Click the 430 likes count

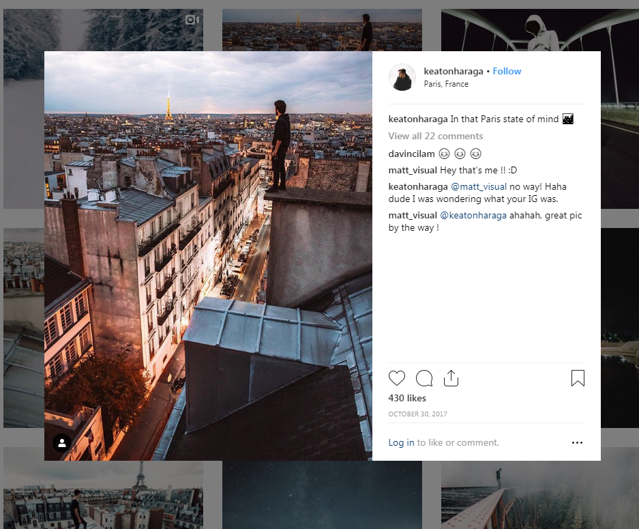coord(407,399)
